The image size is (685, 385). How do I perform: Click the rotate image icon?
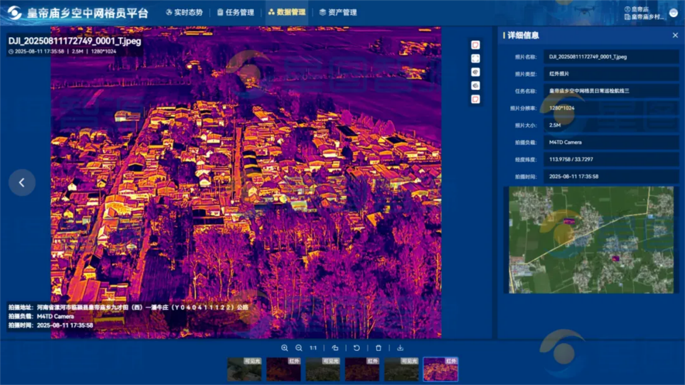pos(335,348)
